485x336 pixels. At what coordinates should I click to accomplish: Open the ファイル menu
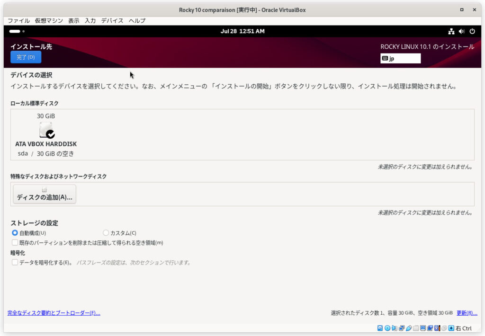[18, 21]
